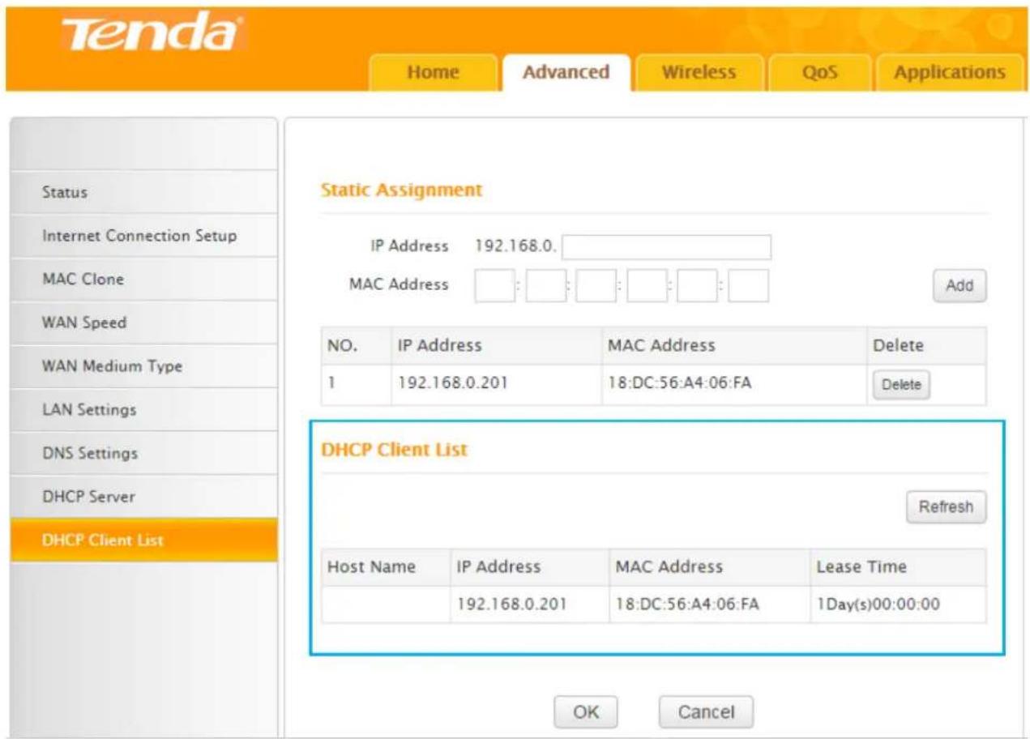This screenshot has height=739, width=1030.
Task: Click 192.168.0.201 in DHCP client table
Action: [512, 604]
